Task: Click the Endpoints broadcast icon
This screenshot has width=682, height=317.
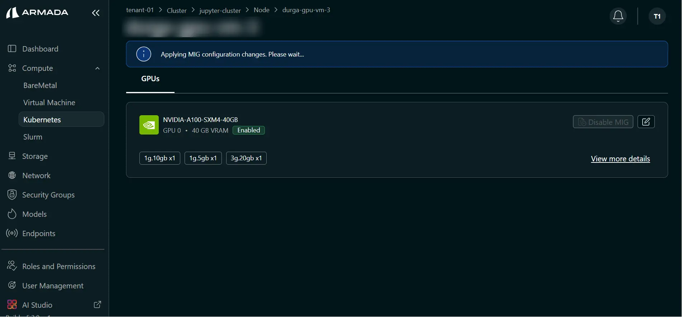Action: [12, 233]
